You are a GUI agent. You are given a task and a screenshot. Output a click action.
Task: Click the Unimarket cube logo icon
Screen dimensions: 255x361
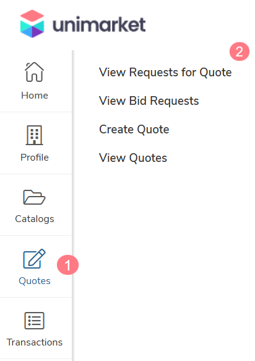pos(32,24)
